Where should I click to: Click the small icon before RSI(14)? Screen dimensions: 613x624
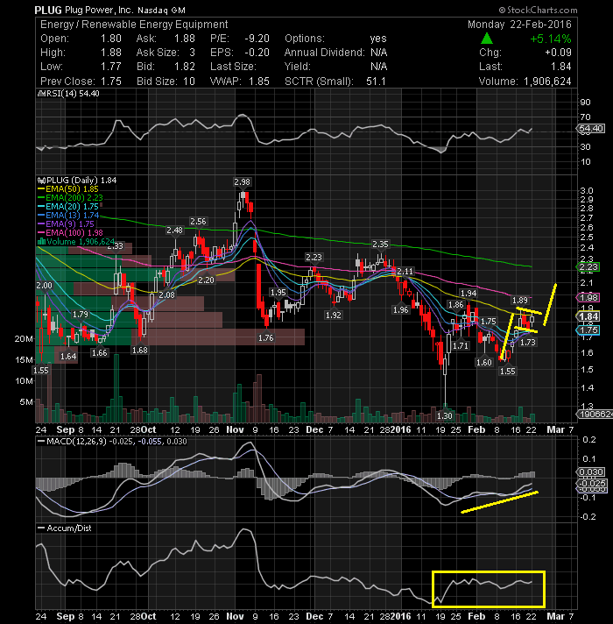(x=41, y=94)
